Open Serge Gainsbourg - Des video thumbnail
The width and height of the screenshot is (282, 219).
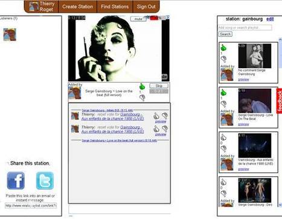click(255, 190)
